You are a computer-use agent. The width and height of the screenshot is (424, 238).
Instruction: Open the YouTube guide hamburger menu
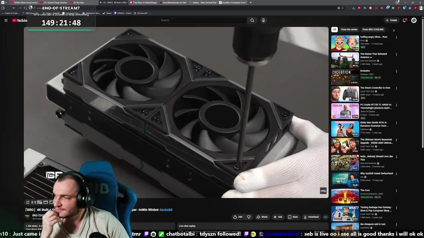(6, 20)
